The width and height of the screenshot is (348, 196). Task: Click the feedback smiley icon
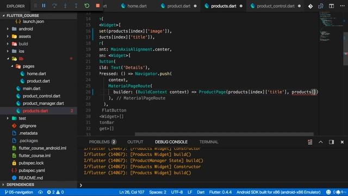tap(328, 192)
